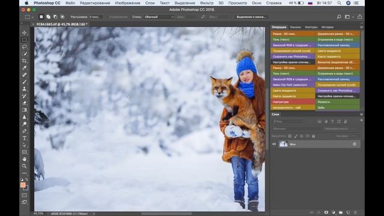Select the Gradient tool
This screenshot has width=384, height=216.
(x=24, y=110)
